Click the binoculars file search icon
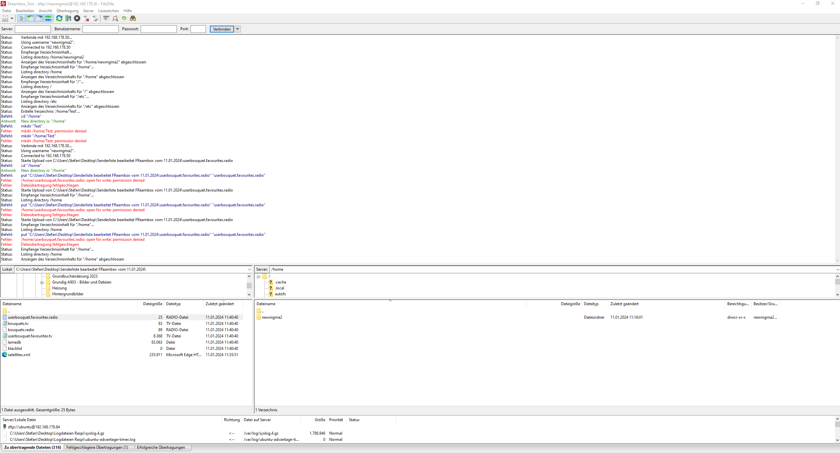The width and height of the screenshot is (840, 453). click(133, 18)
